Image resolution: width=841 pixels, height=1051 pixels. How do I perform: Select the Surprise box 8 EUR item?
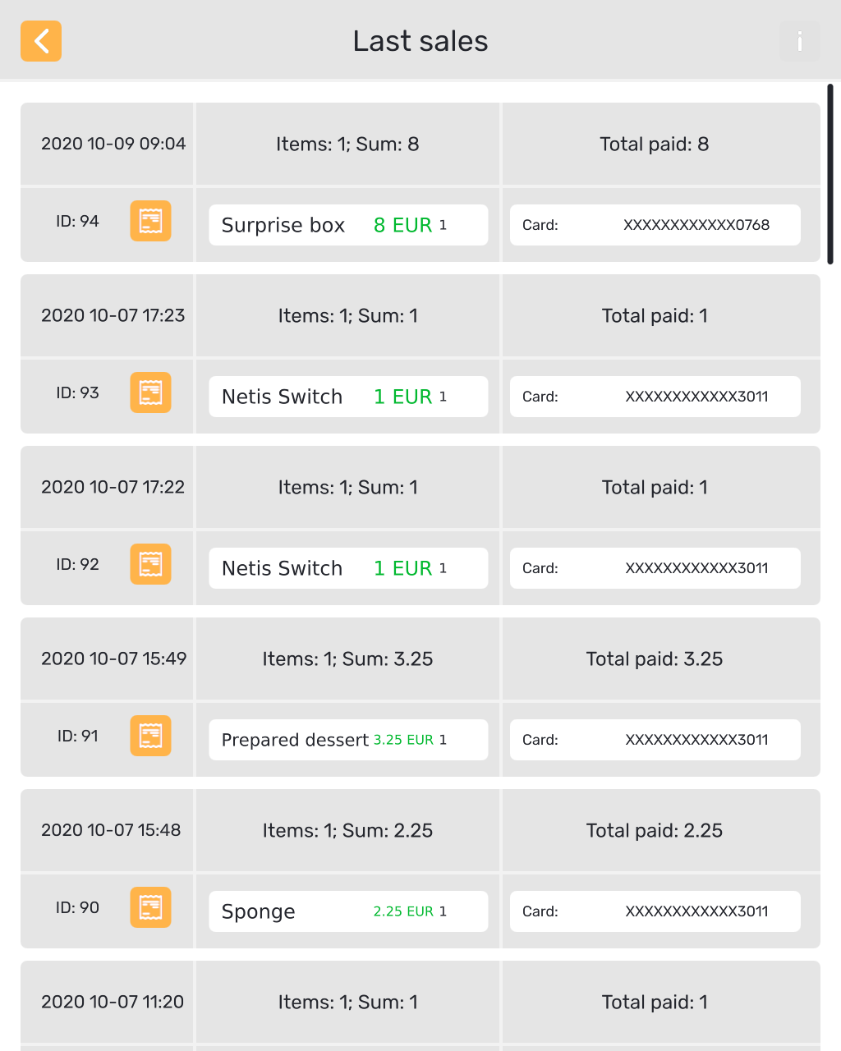click(x=348, y=225)
